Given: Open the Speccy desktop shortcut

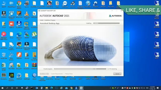Looking at the screenshot, I should [x=27, y=4].
